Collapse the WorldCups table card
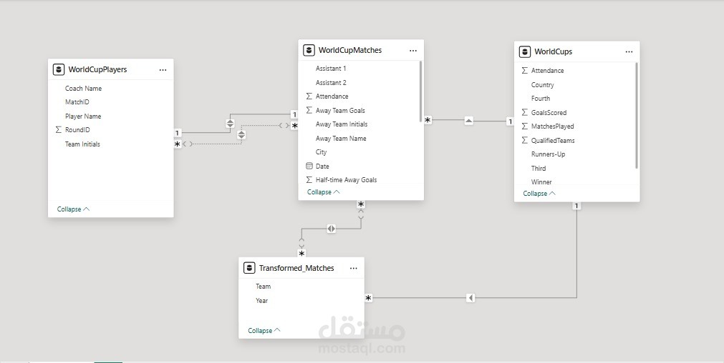Image resolution: width=724 pixels, height=363 pixels. pyautogui.click(x=539, y=194)
